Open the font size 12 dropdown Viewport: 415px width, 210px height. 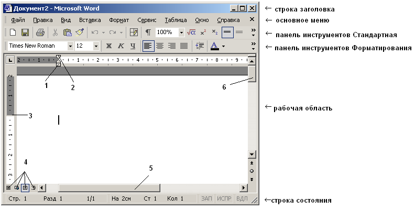tap(96, 46)
